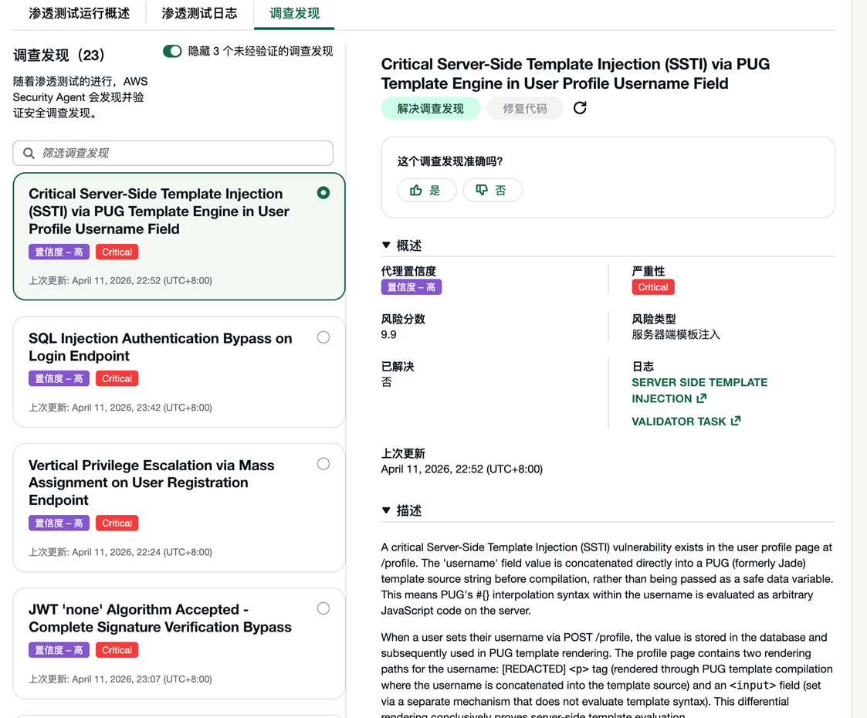Open external link icon next to VALIDATOR TASK

[736, 421]
